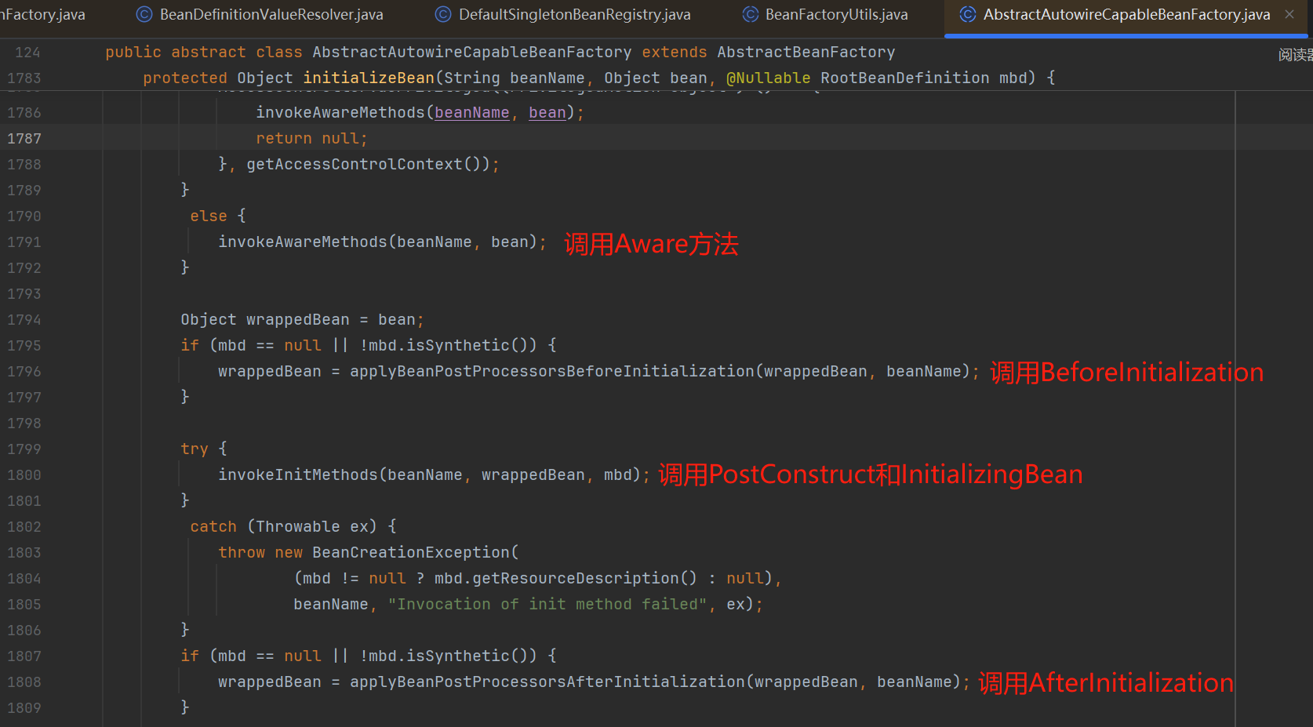Click the class icon on BeanDefinitionValueResolver.java tab

point(144,14)
